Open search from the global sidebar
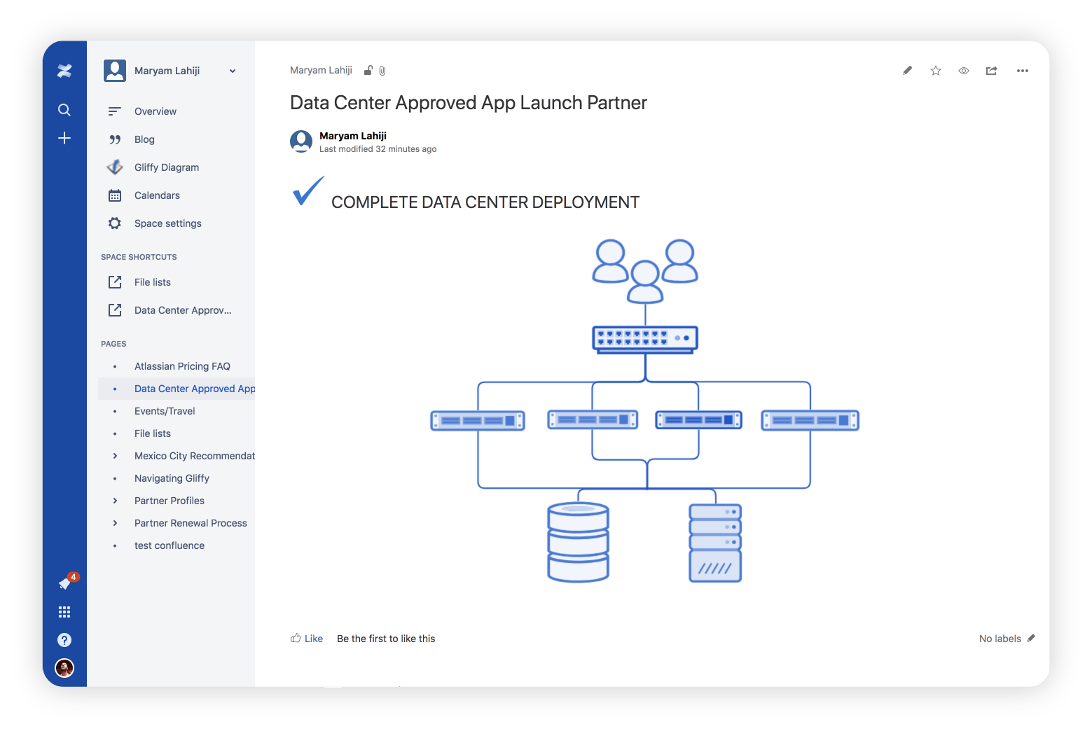Image resolution: width=1092 pixels, height=731 pixels. [x=64, y=110]
